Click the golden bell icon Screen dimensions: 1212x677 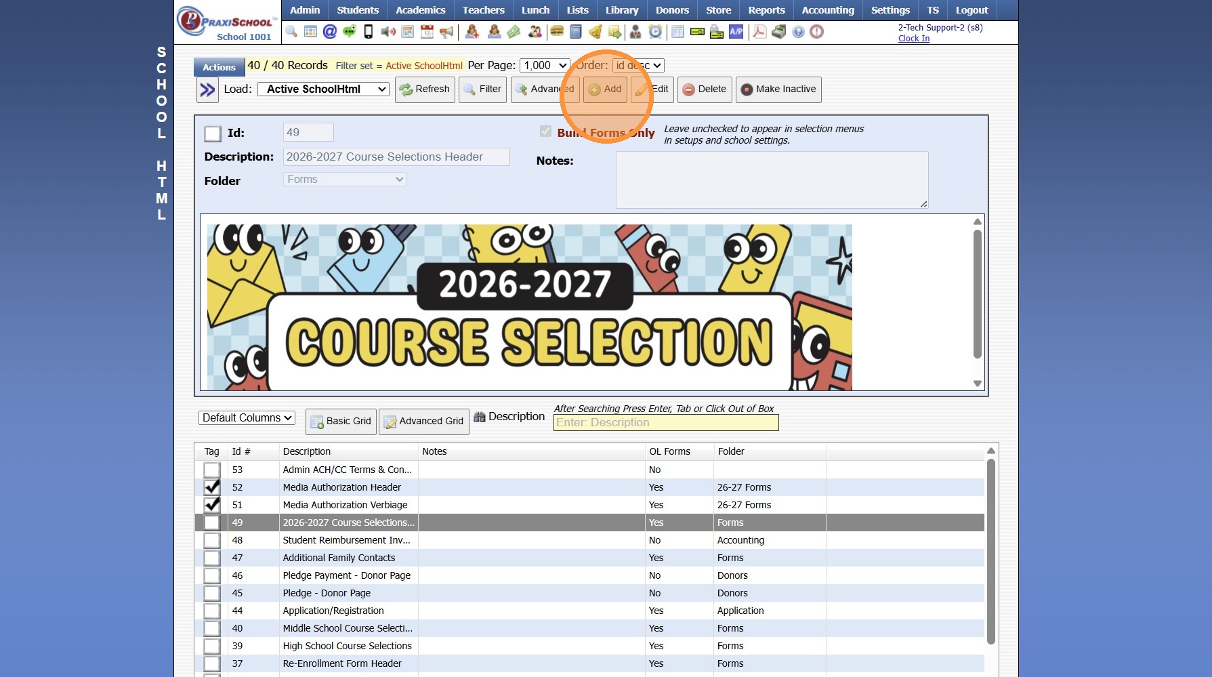tap(595, 32)
